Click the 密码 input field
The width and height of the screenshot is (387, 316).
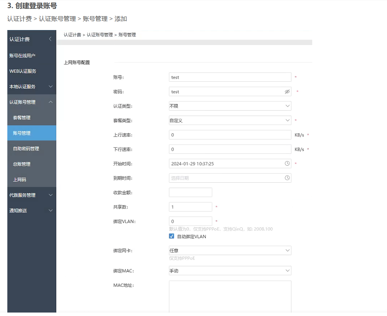click(230, 92)
